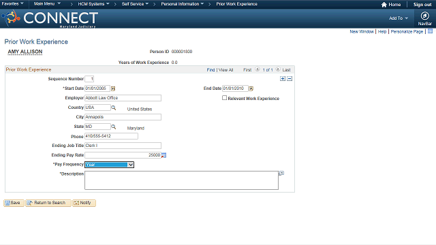Click the Sign out link
The height and width of the screenshot is (245, 436).
[x=422, y=5]
